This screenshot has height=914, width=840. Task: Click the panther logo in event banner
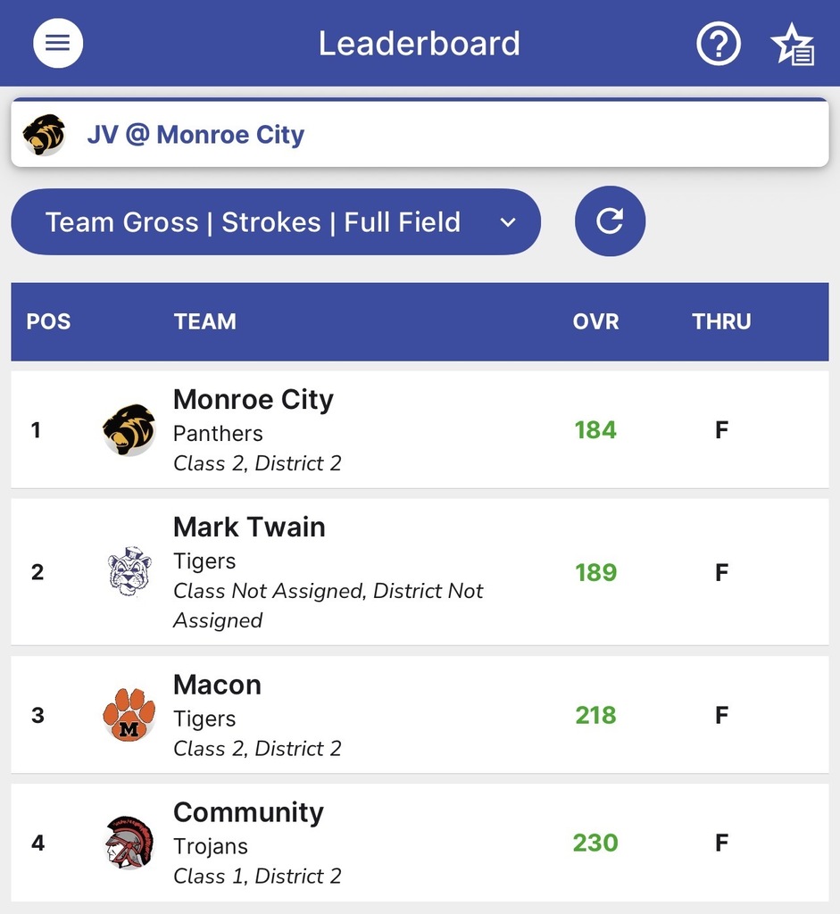click(44, 135)
